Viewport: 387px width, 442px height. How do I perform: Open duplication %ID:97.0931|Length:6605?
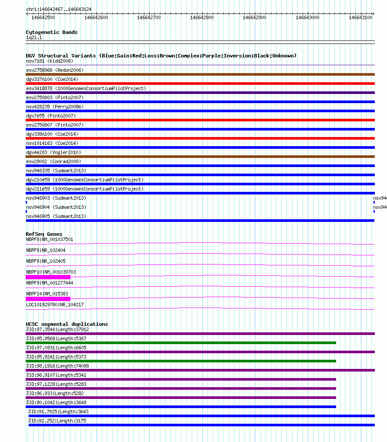pyautogui.click(x=56, y=348)
